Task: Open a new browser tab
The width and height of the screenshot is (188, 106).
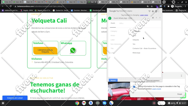Action: coord(164,2)
